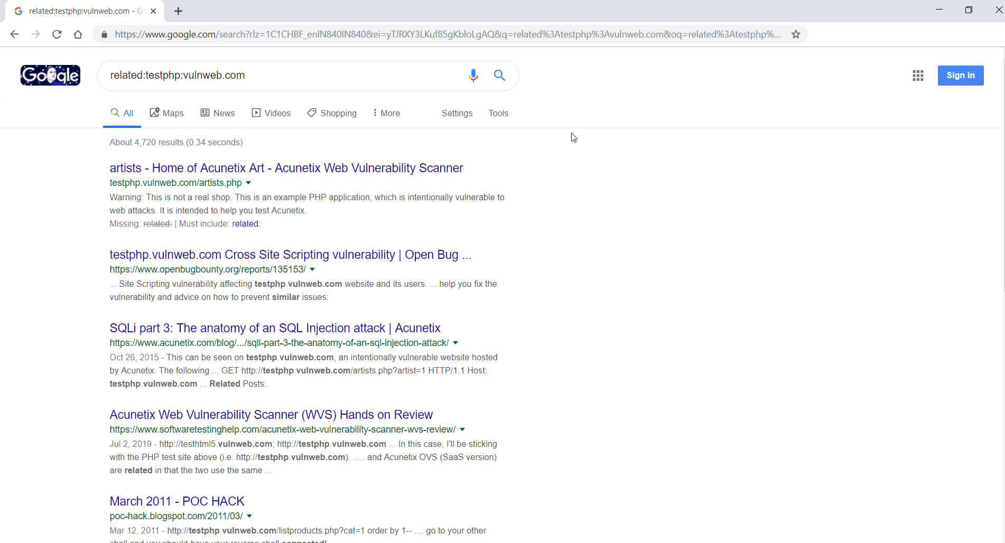Expand dropdown beside openbugbounty.org URL

pos(312,269)
